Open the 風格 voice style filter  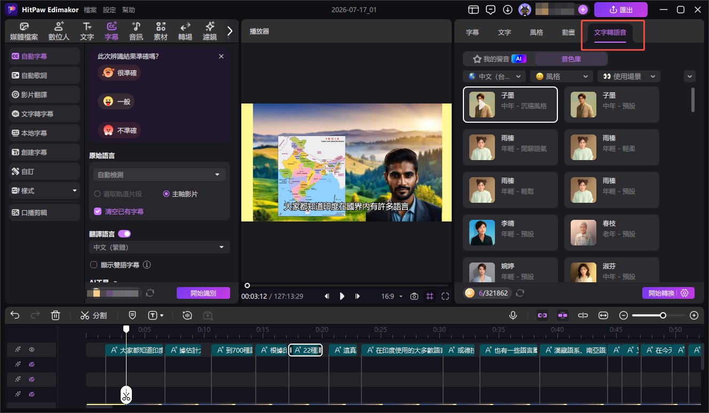pyautogui.click(x=562, y=76)
